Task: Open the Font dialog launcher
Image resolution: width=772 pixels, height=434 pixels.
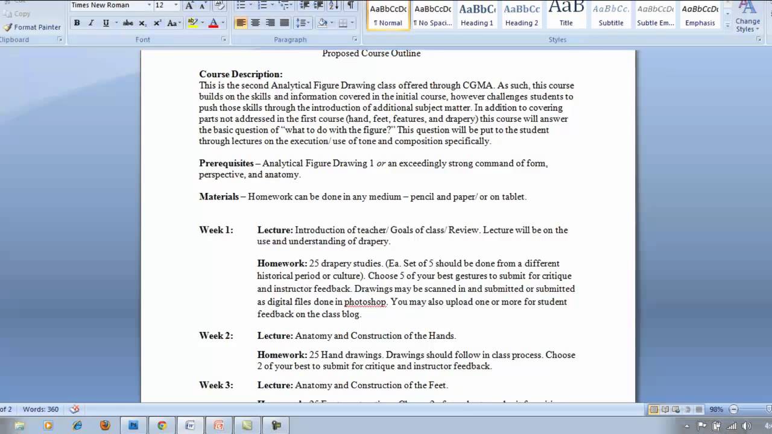Action: (x=224, y=39)
